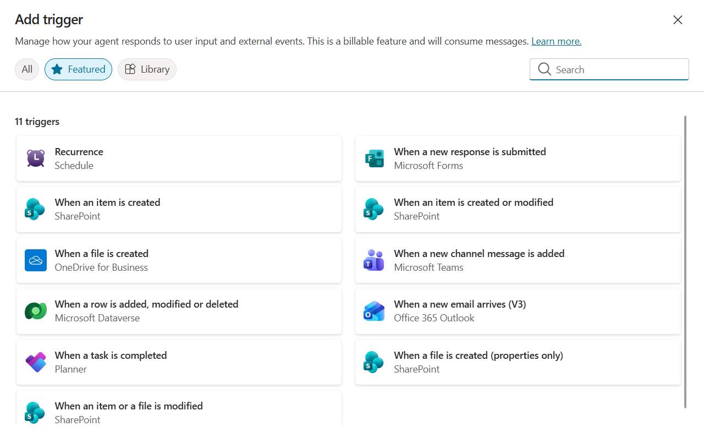Open the Learn more link
Image resolution: width=704 pixels, height=443 pixels.
tap(556, 41)
